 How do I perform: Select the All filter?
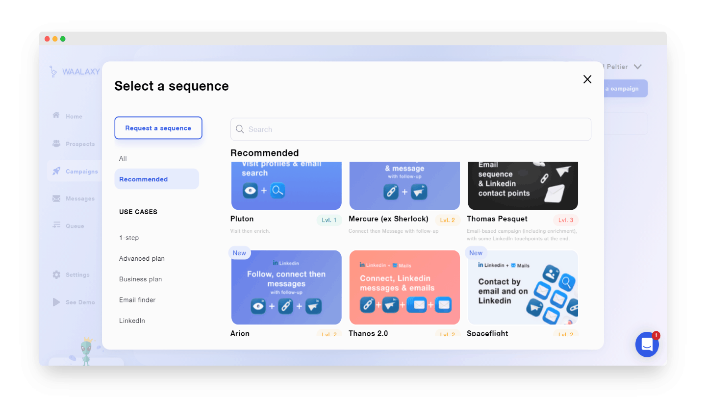click(x=123, y=158)
